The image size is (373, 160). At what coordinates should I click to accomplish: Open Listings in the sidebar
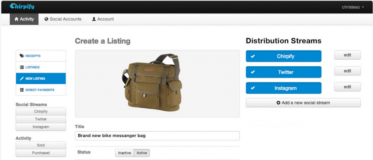[41, 67]
